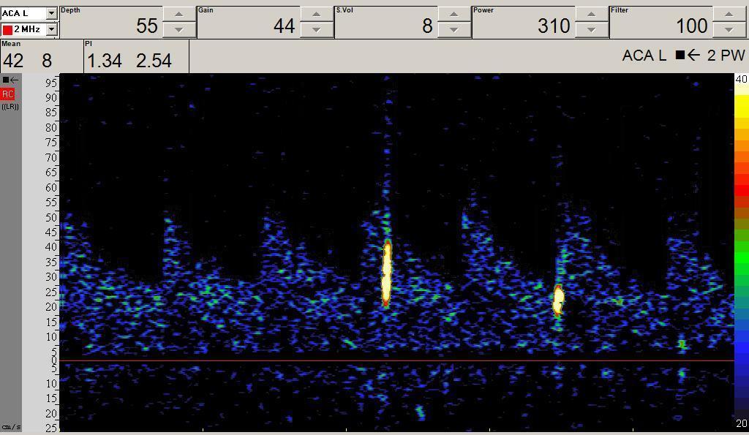The image size is (749, 435).
Task: Decrease the Filter value
Action: click(729, 29)
